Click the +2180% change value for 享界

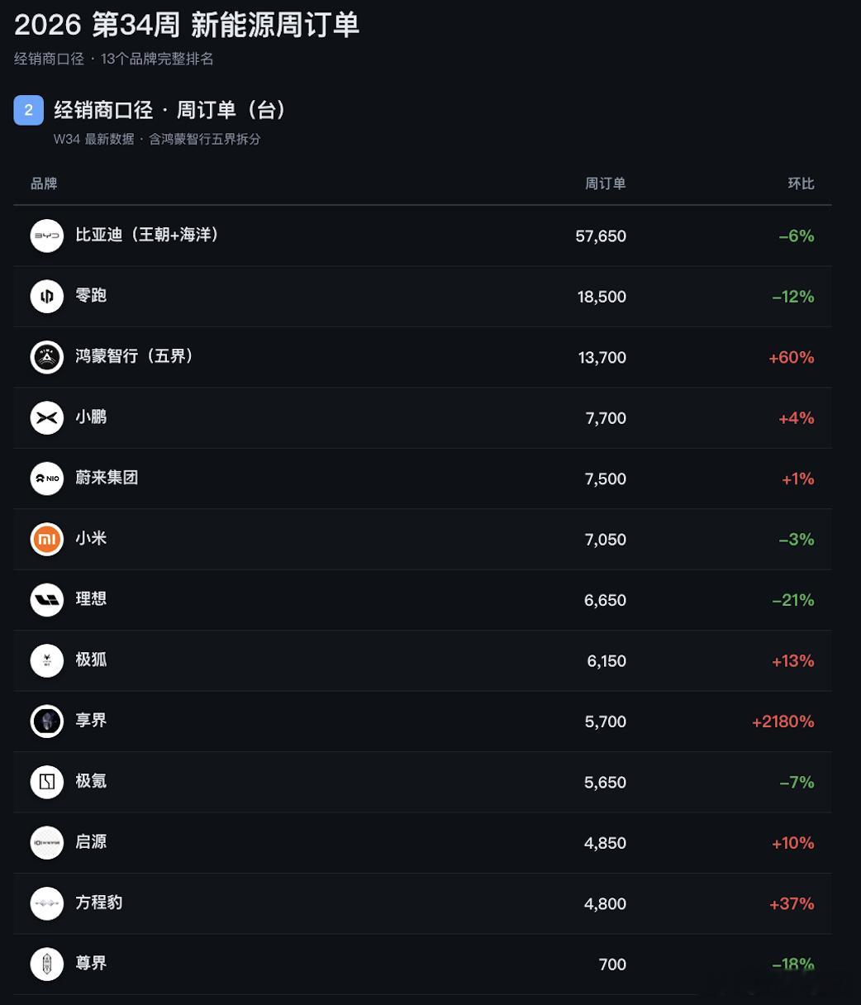click(x=783, y=722)
